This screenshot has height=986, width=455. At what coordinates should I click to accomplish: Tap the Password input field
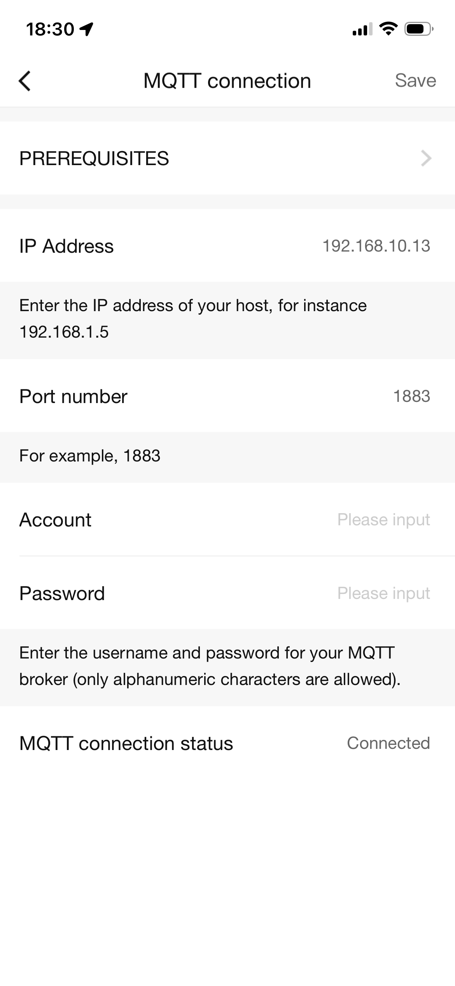coord(383,593)
